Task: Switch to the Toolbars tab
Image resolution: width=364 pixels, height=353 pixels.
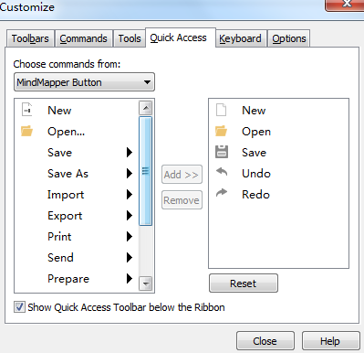Action: coord(30,38)
